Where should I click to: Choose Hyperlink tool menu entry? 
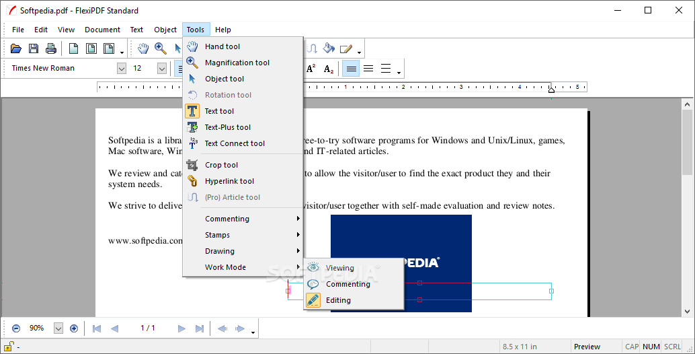243,181
